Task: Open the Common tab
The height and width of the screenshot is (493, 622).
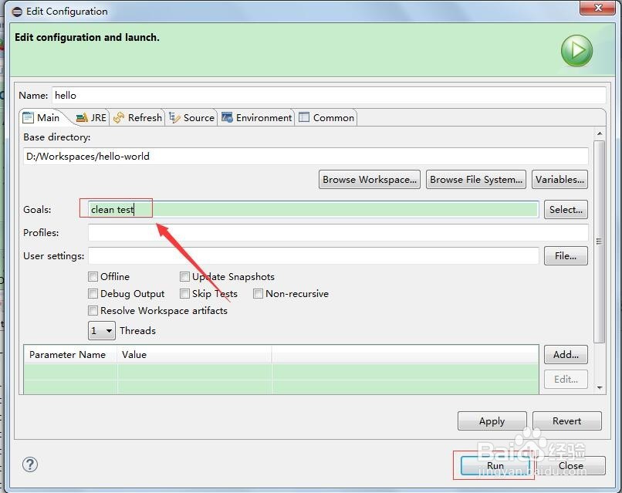Action: pos(326,118)
